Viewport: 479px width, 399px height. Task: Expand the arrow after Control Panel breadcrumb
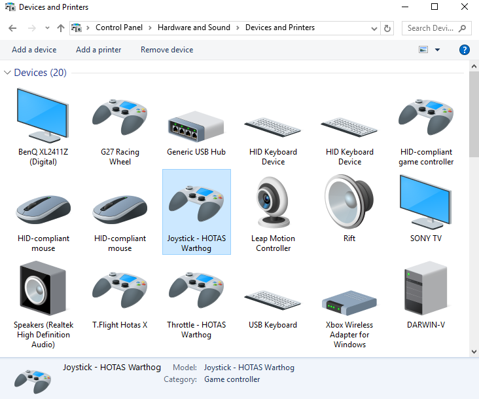[x=150, y=28]
